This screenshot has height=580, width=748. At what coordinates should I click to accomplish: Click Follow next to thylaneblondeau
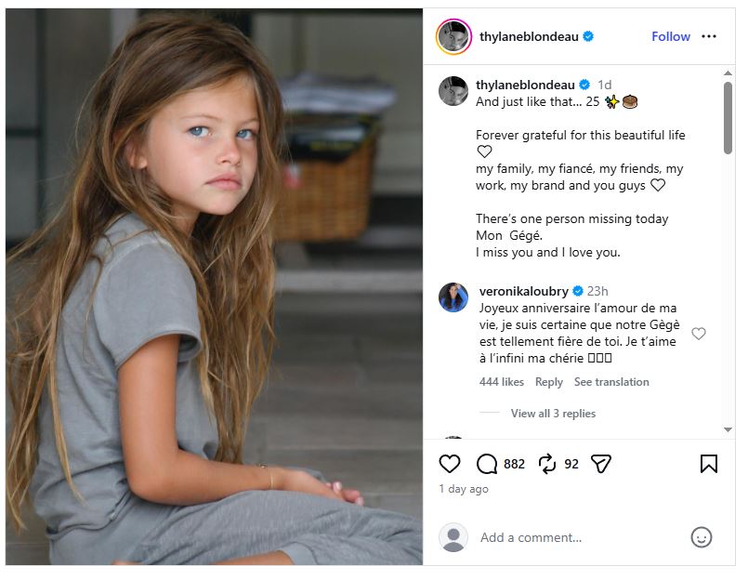click(x=670, y=36)
